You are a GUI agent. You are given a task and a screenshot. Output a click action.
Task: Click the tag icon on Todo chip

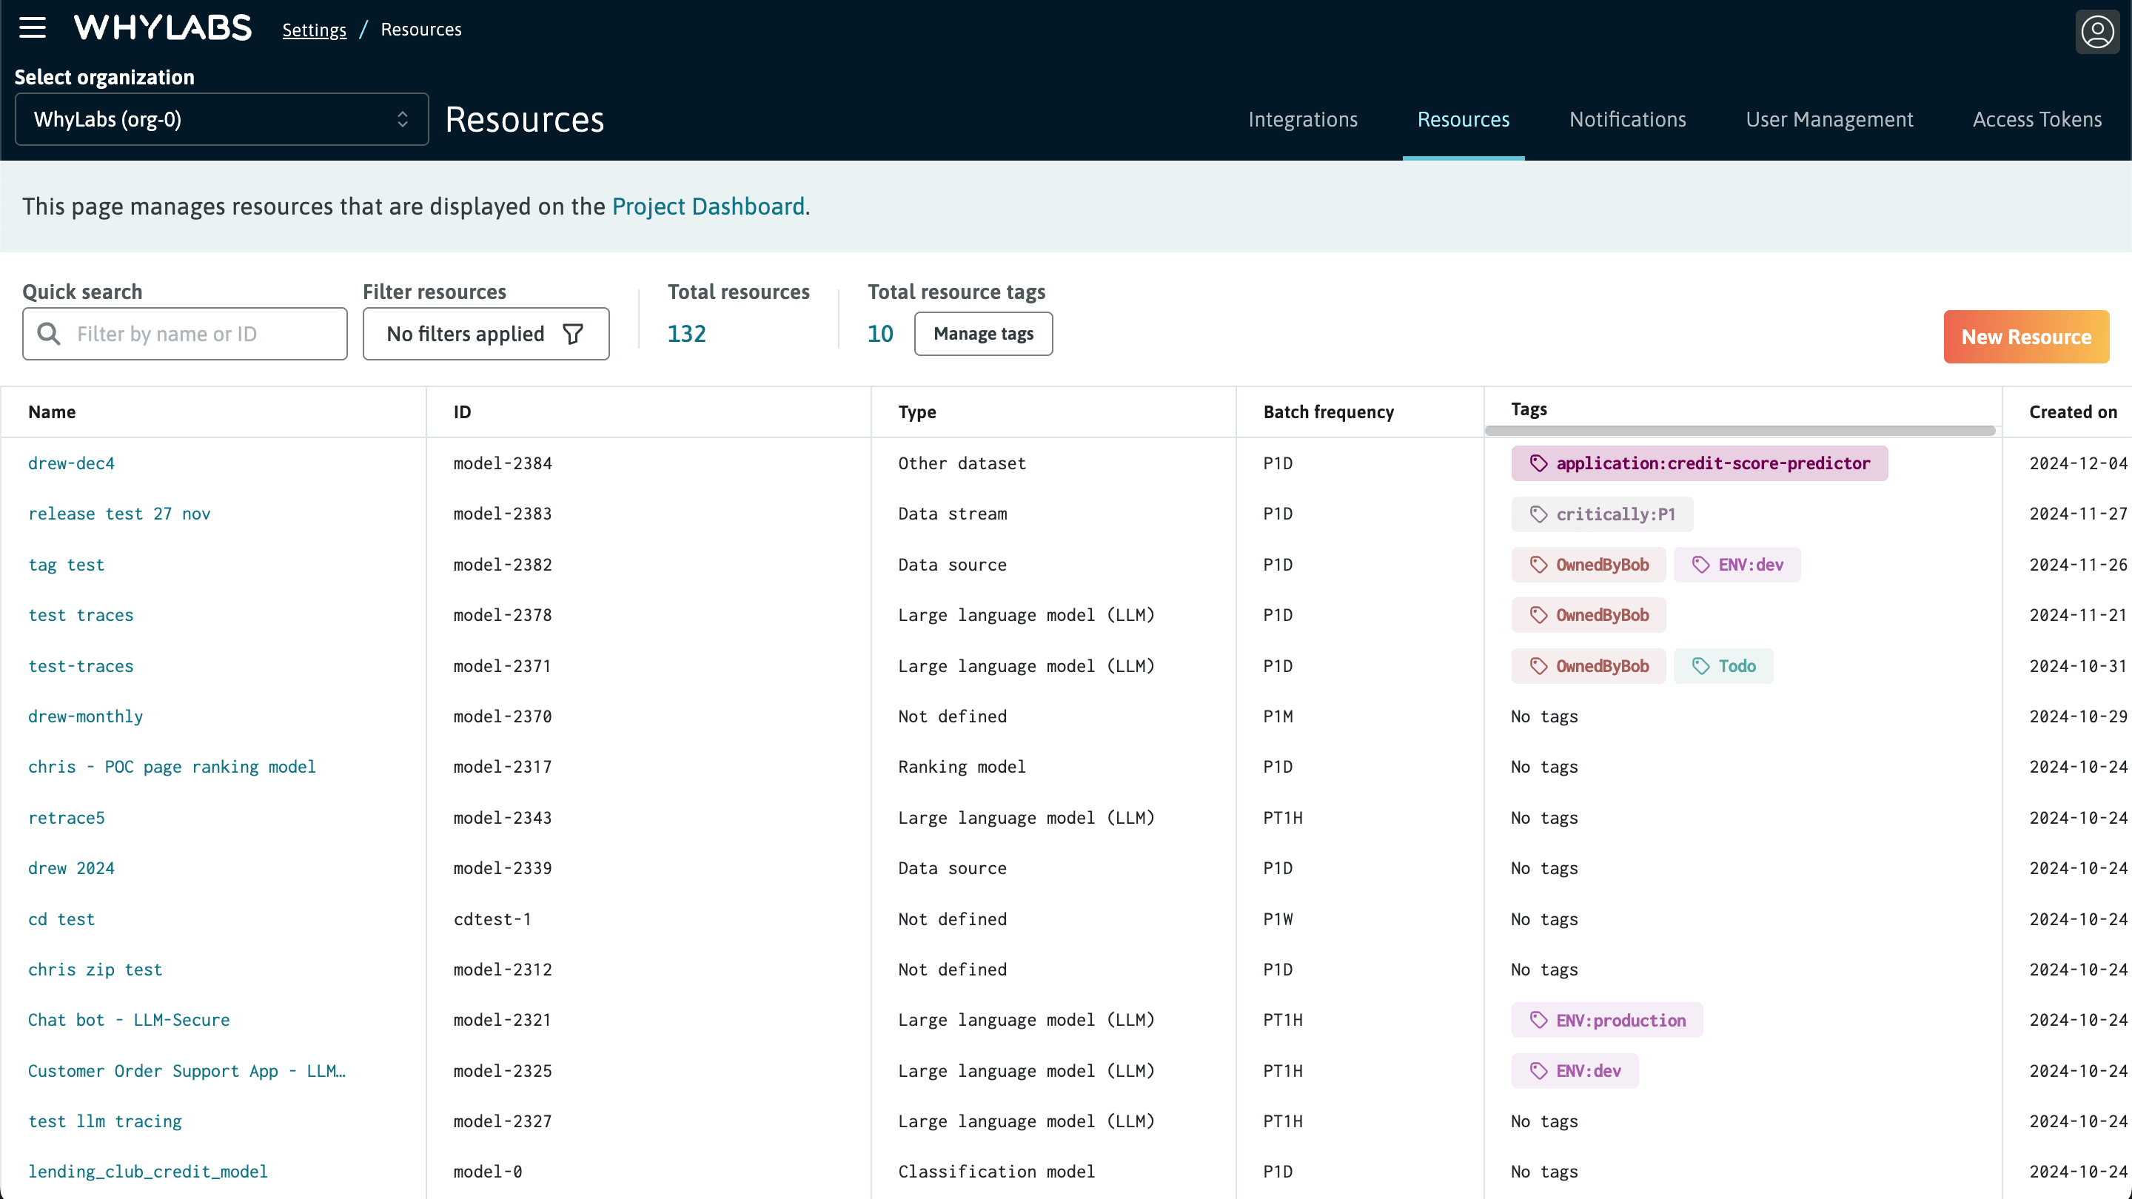(x=1702, y=666)
